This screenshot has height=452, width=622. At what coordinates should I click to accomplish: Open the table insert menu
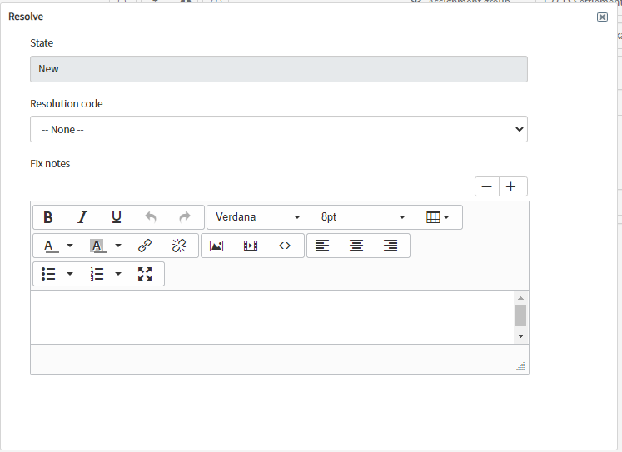[x=438, y=217]
